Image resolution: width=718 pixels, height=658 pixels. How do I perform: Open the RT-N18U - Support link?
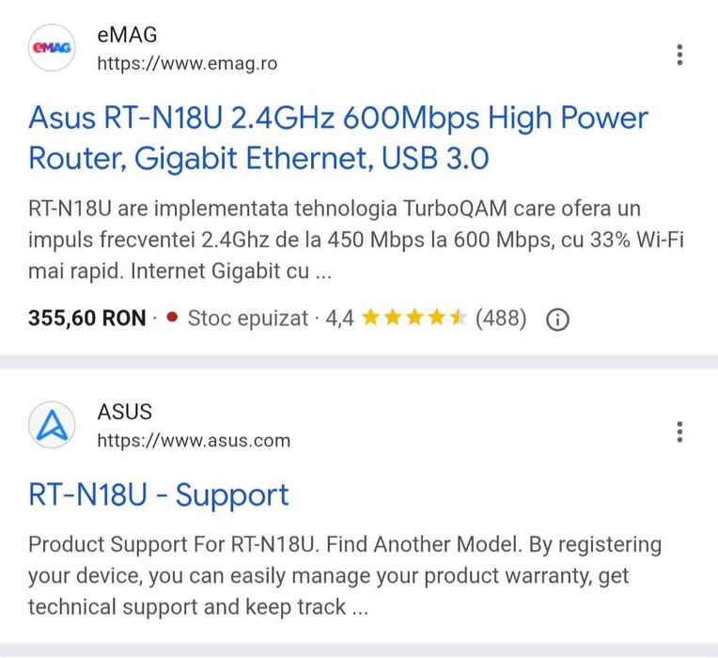coord(159,494)
